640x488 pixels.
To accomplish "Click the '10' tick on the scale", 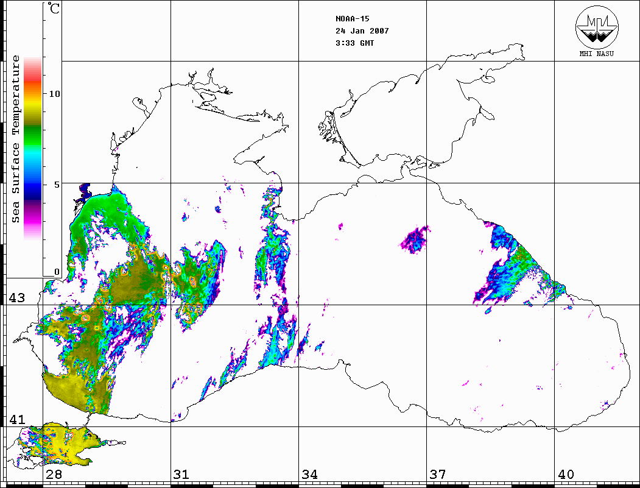I will (x=54, y=94).
